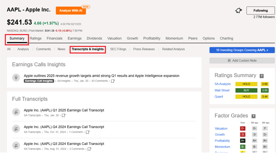Bookmark the Q1 2025 Earnings Call Transcript
This screenshot has width=276, height=155.
tap(63, 115)
